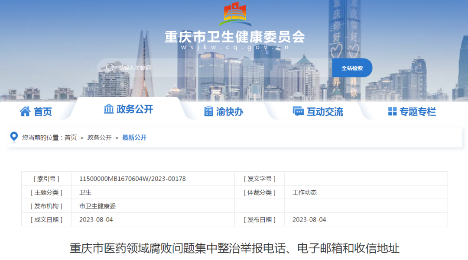Click the Chongqing Health Commission logo icon
Screen dimensions: 468x260
pyautogui.click(x=234, y=15)
